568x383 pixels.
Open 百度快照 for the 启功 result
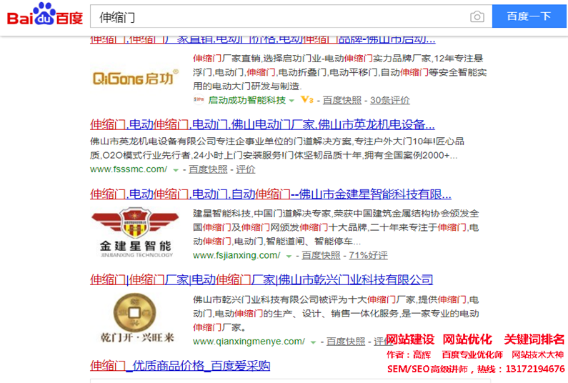click(x=342, y=100)
